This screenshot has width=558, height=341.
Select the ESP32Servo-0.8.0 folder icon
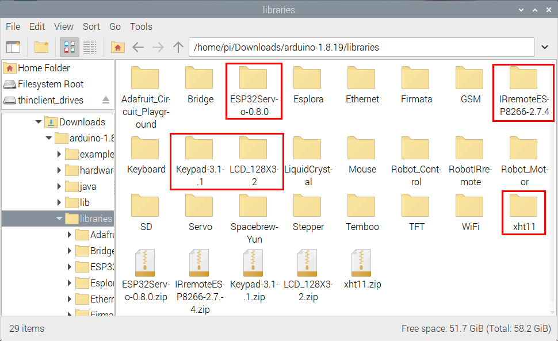point(254,79)
